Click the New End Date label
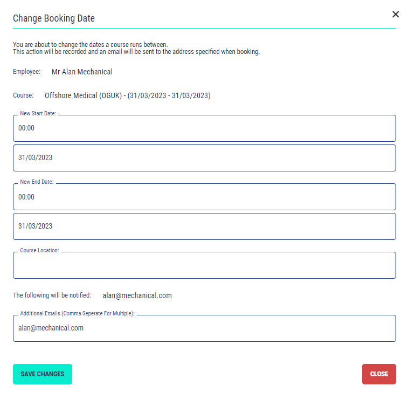The image size is (409, 393). coord(37,182)
